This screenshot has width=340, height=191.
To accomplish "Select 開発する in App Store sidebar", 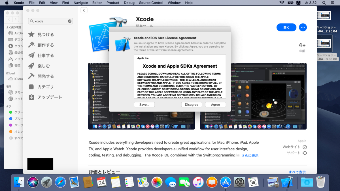I will tap(41, 76).
